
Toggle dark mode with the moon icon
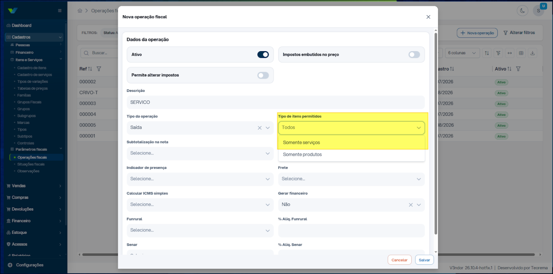point(522,11)
